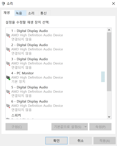
Task: Select the 4 - PC Monitor default device icon
Action: click(x=8, y=78)
